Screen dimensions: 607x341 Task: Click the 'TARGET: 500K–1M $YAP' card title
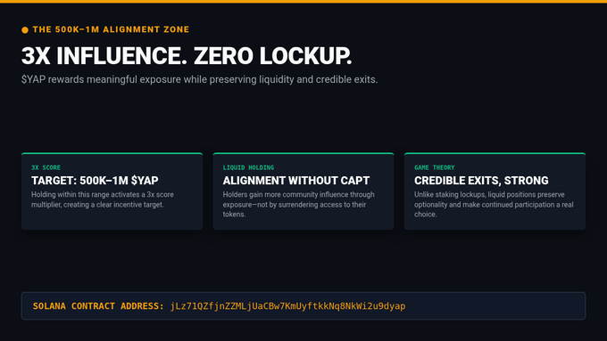click(x=95, y=181)
